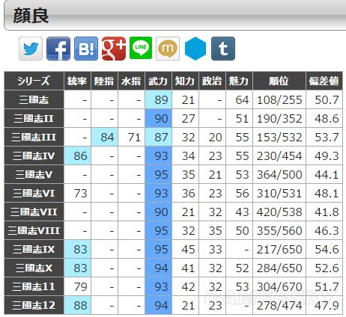Select the 三國志VIII row label
346x317 pixels.
pos(34,230)
